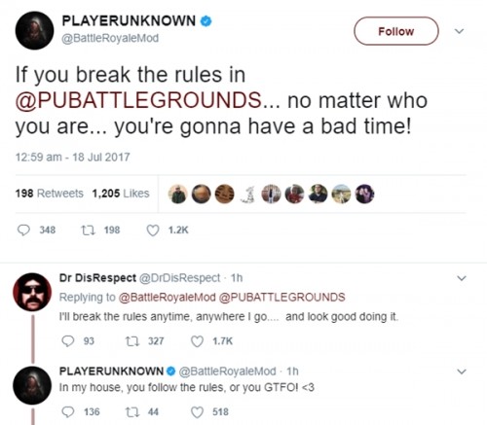Follow the PLAYERUNKNOWN account
Image resolution: width=487 pixels, height=425 pixels.
click(396, 31)
